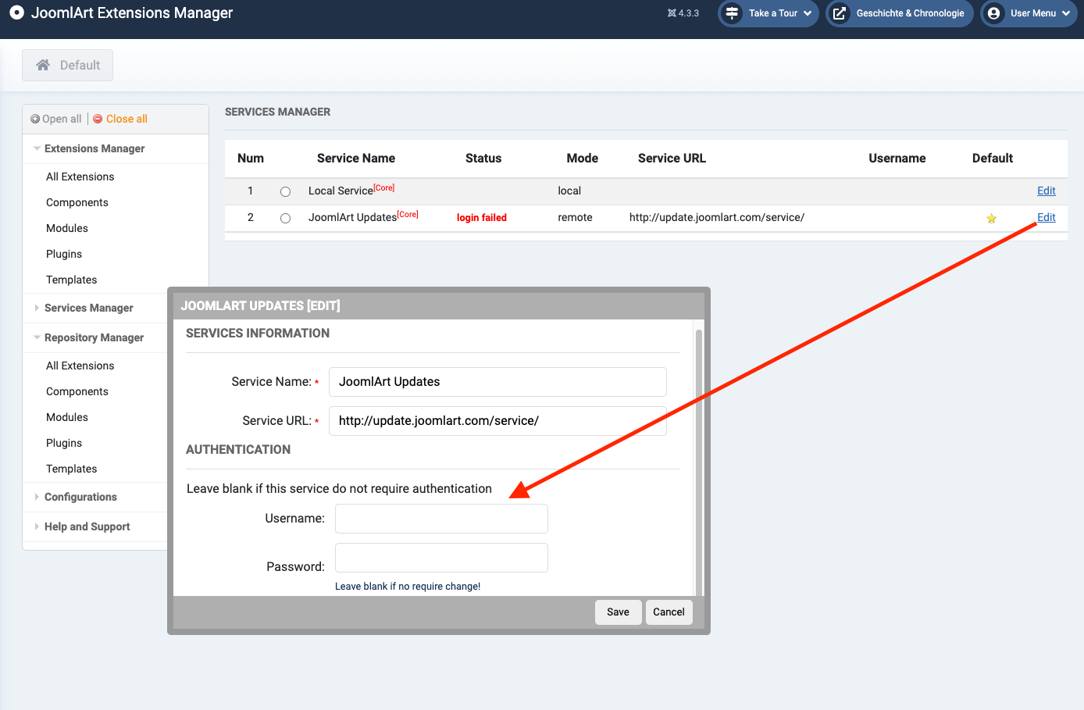This screenshot has height=710, width=1084.
Task: Open Modules under Repository Manager
Action: tap(67, 417)
